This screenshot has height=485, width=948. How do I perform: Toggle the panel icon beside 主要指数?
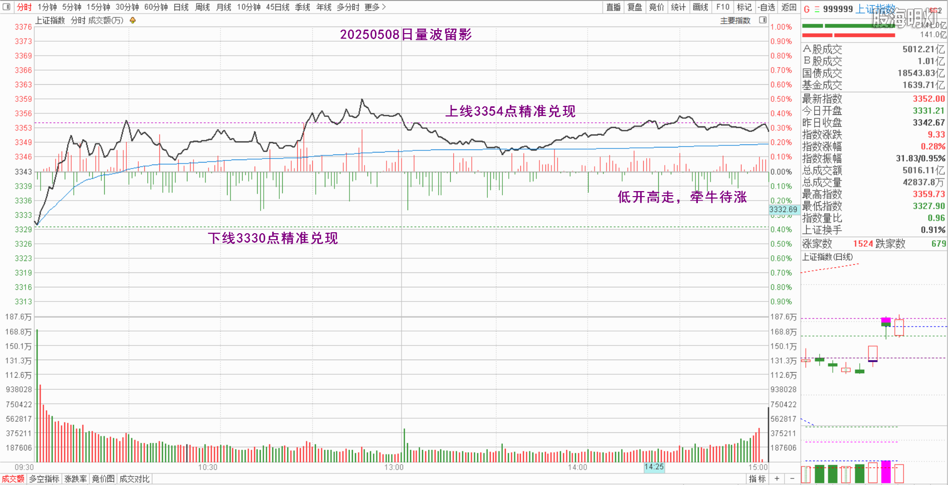tap(763, 20)
